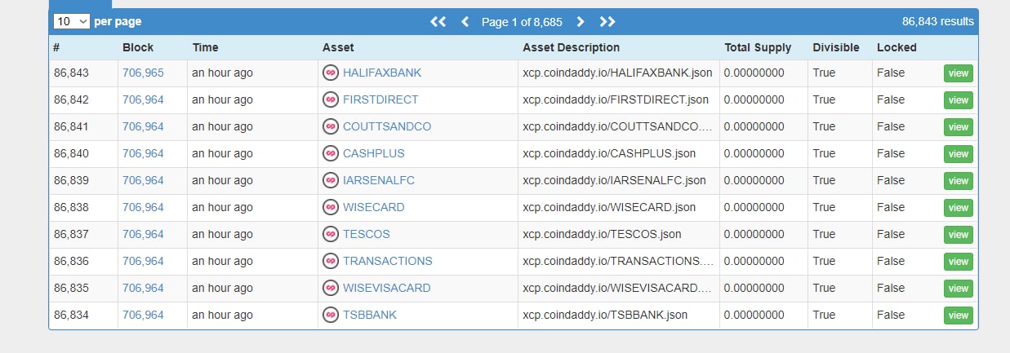Image resolution: width=1010 pixels, height=353 pixels.
Task: Go to next page arrow
Action: [580, 22]
